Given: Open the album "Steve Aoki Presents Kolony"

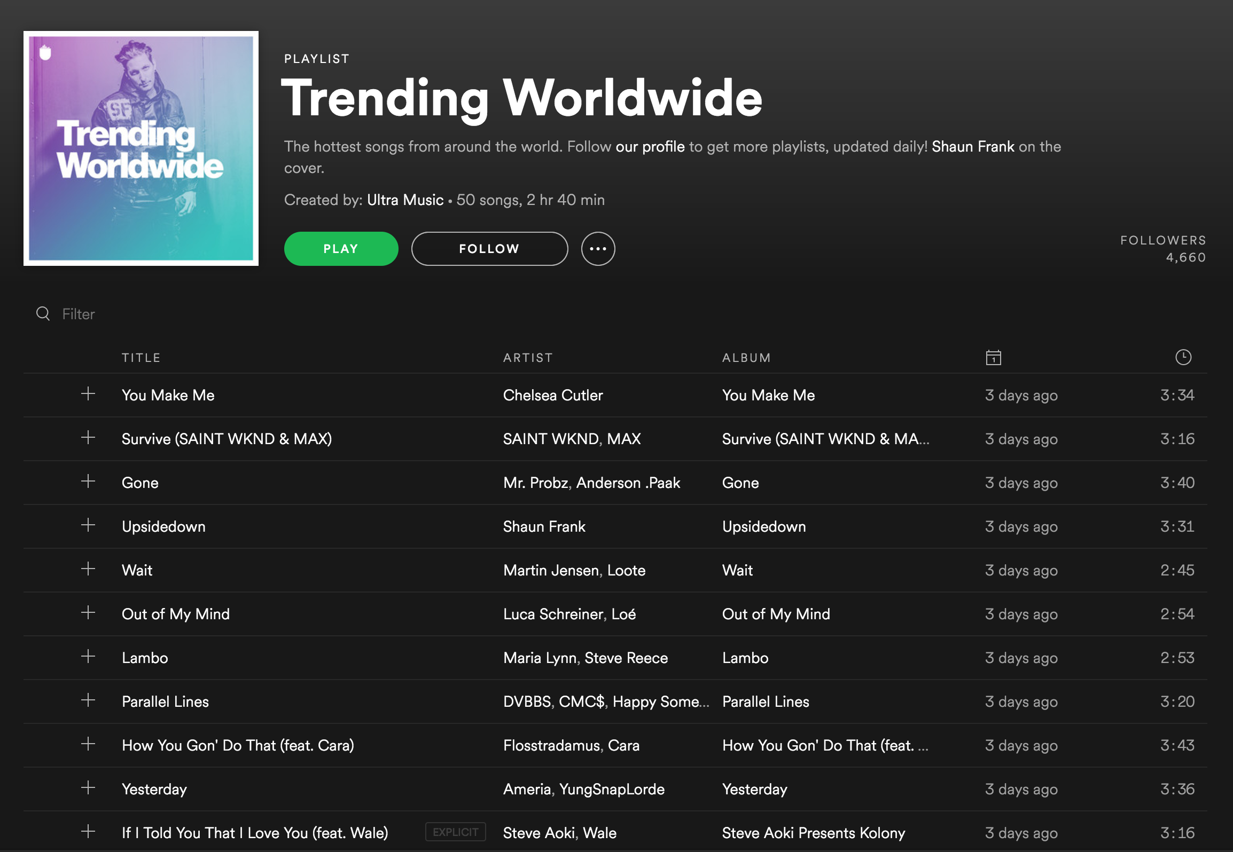Looking at the screenshot, I should 814,833.
